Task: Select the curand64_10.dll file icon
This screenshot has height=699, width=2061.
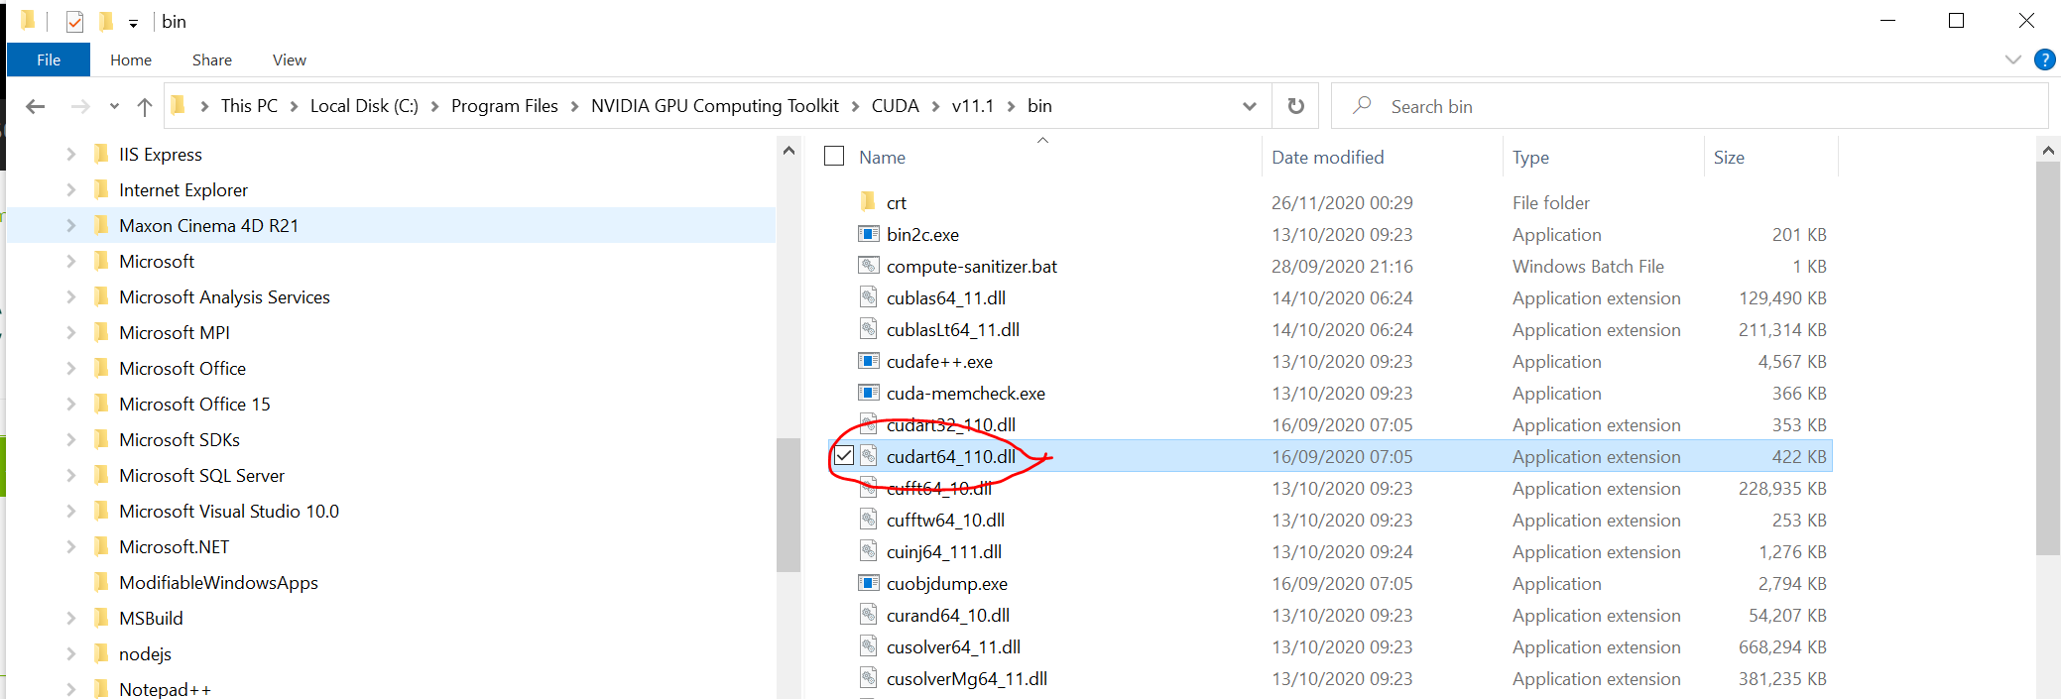Action: click(x=868, y=615)
